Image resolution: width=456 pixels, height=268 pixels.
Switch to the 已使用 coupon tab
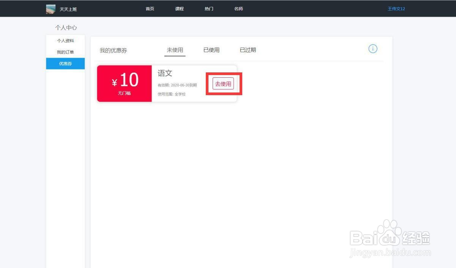211,50
